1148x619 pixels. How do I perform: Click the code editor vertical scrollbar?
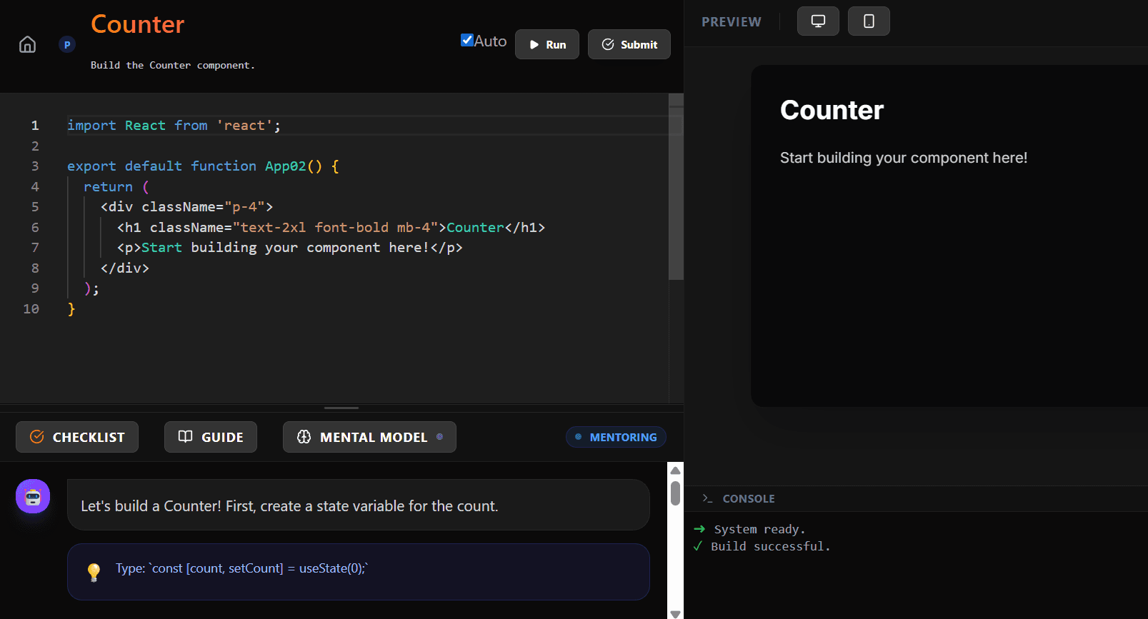pos(676,187)
